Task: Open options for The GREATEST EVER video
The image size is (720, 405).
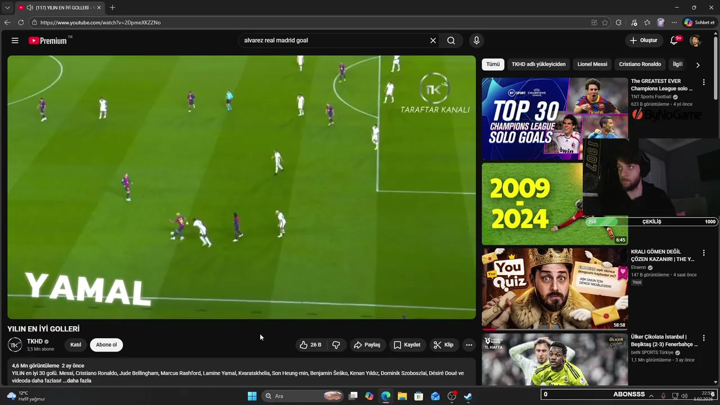Action: [x=703, y=82]
